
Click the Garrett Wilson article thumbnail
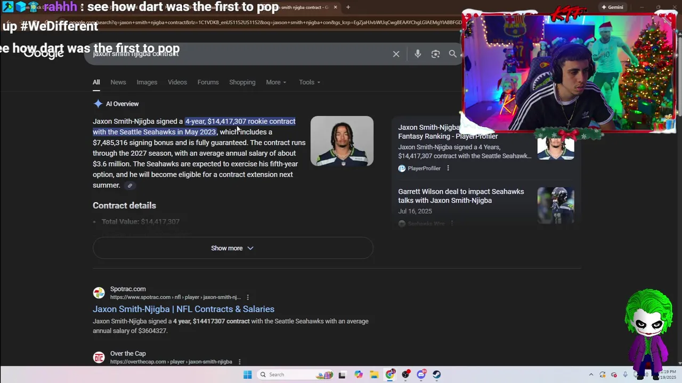556,205
